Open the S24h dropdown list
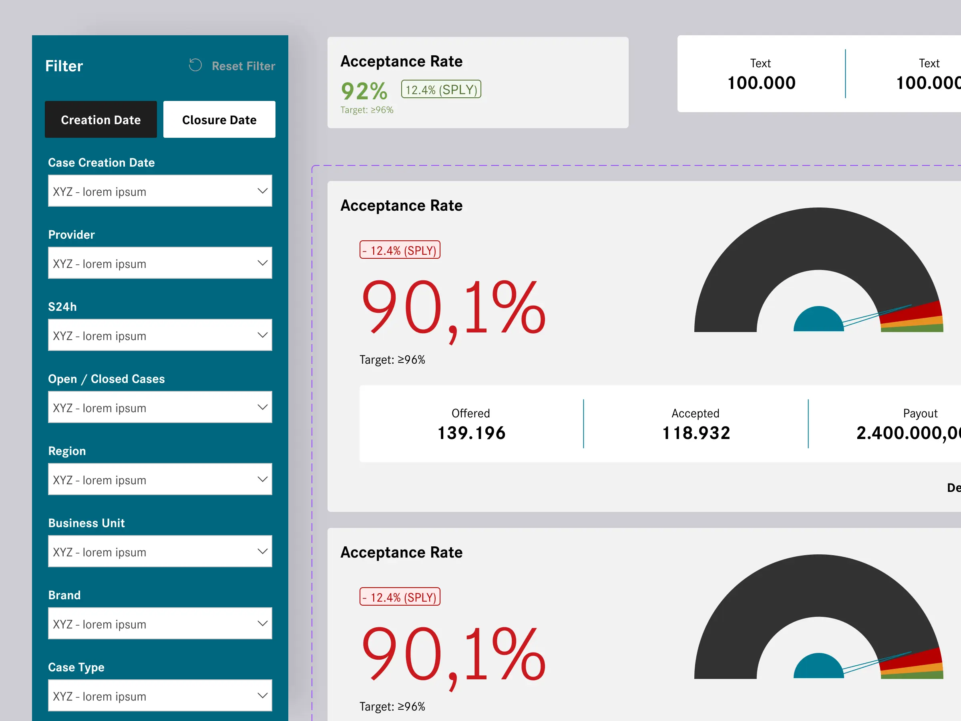This screenshot has height=721, width=961. [160, 335]
